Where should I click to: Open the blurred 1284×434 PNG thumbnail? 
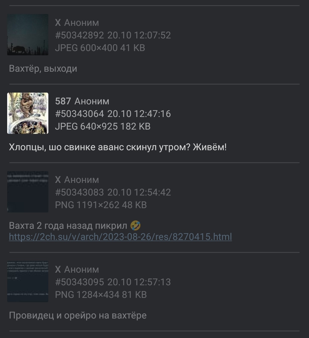[28, 281]
